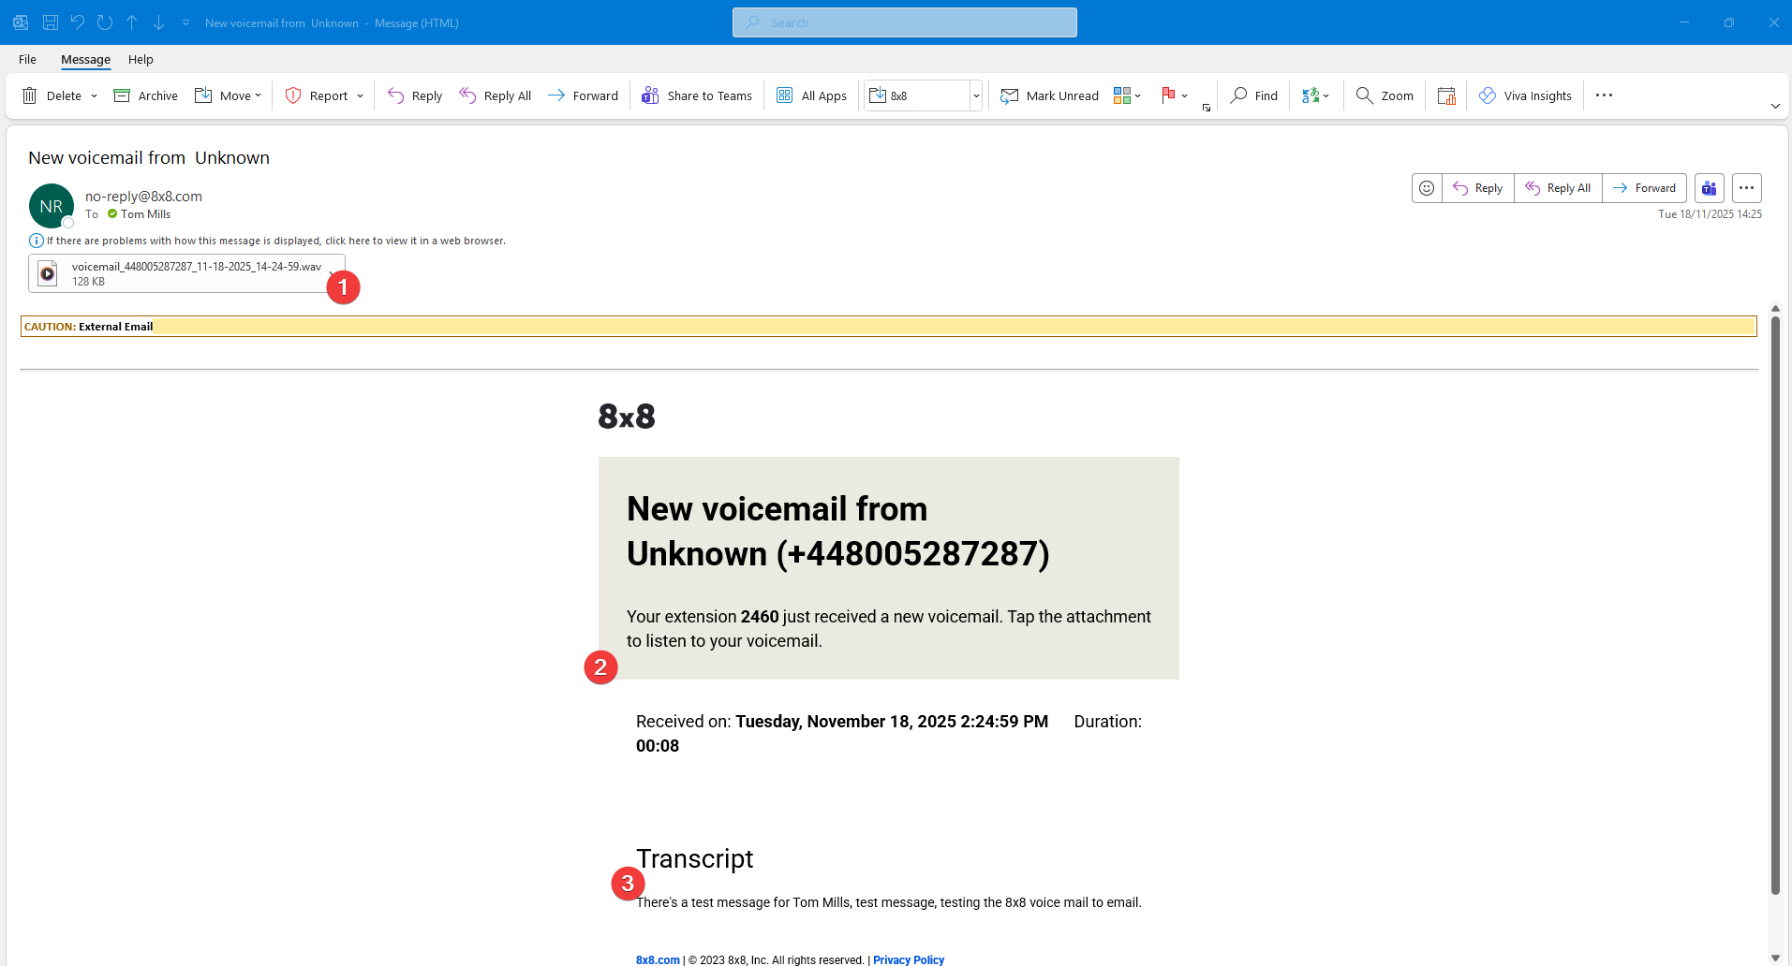Click the Undo icon in title bar
The image size is (1792, 966).
coord(78,22)
